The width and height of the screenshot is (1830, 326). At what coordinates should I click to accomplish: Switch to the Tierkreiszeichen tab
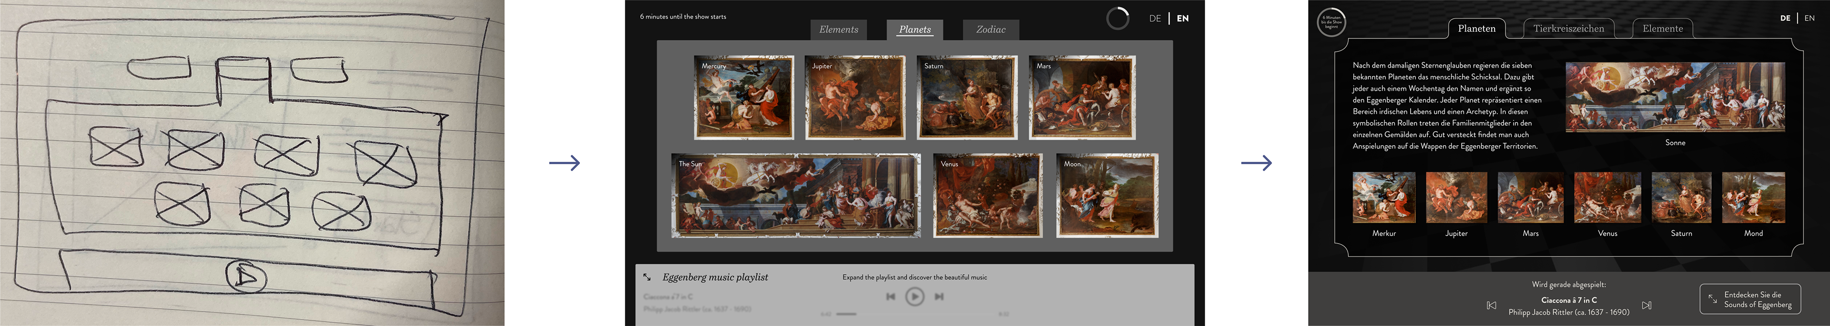[x=1568, y=29]
